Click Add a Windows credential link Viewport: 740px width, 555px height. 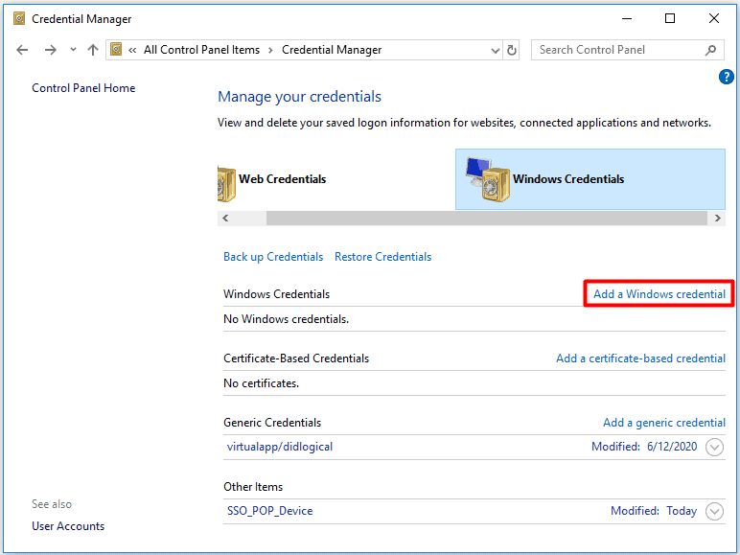click(659, 294)
